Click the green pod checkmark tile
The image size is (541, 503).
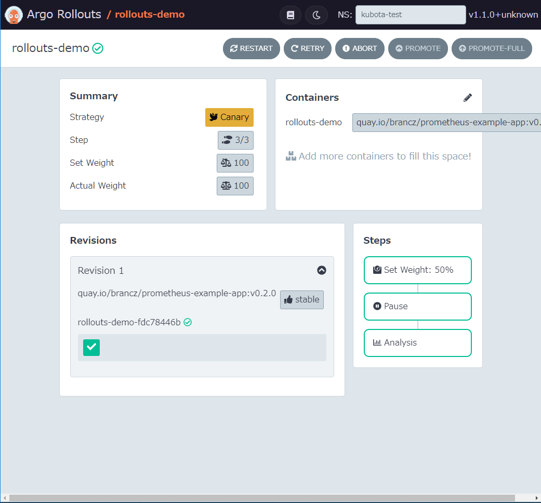[x=91, y=348]
